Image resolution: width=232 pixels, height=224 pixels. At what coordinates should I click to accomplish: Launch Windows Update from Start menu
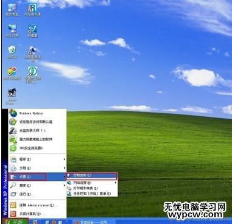(37, 113)
